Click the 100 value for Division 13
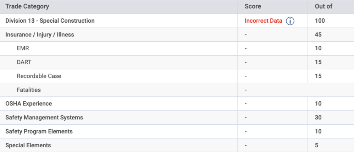 point(320,21)
